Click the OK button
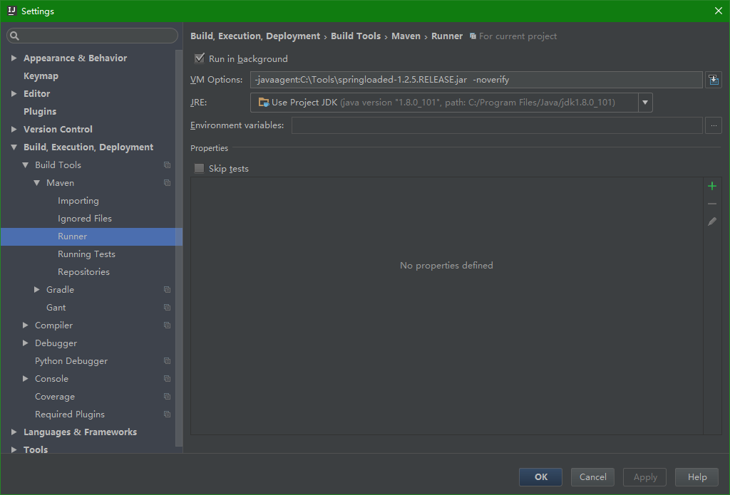 540,477
